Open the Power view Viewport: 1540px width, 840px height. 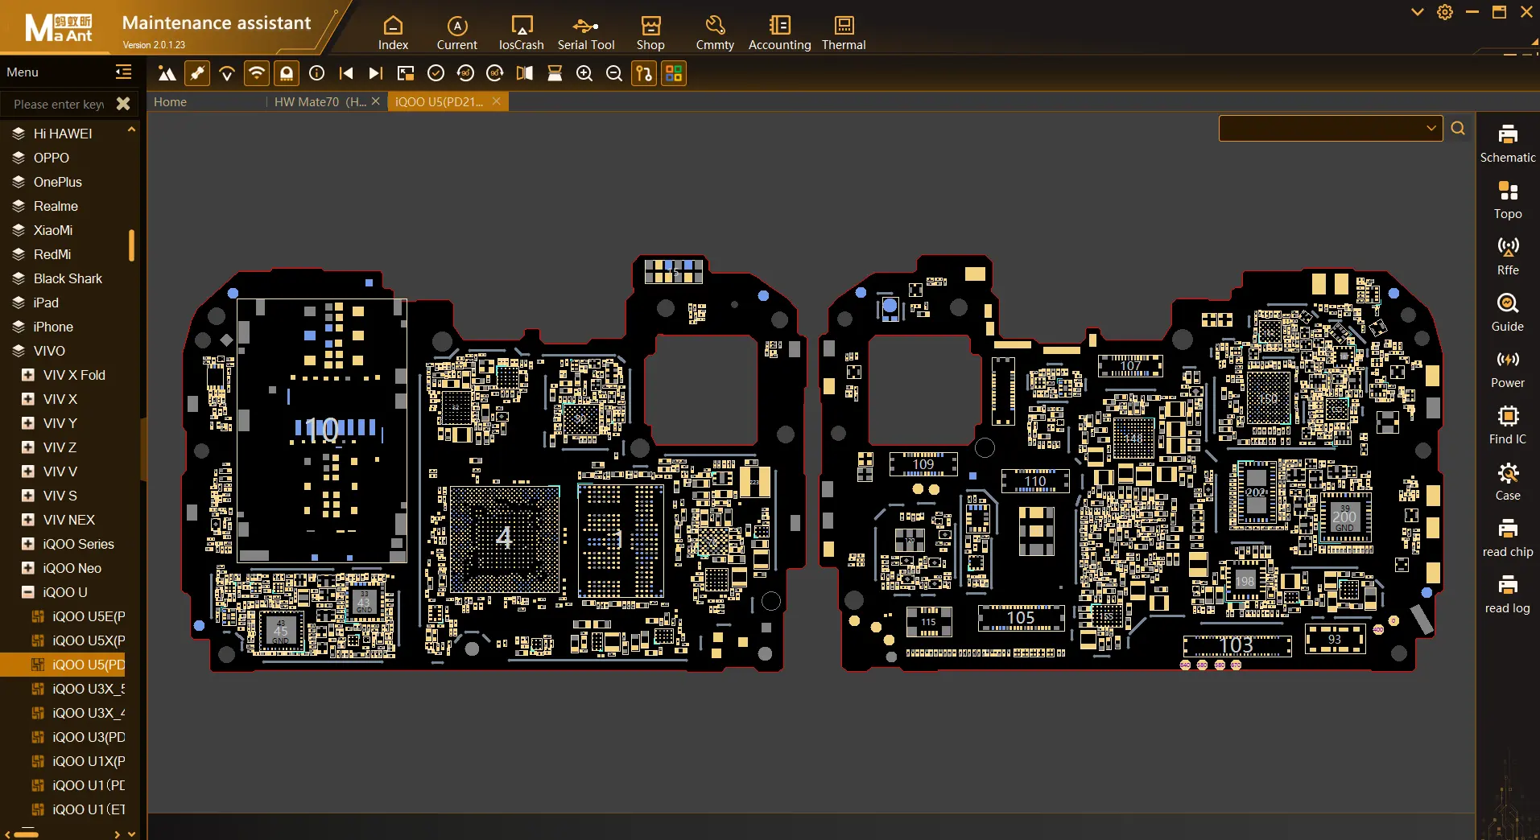click(1508, 369)
